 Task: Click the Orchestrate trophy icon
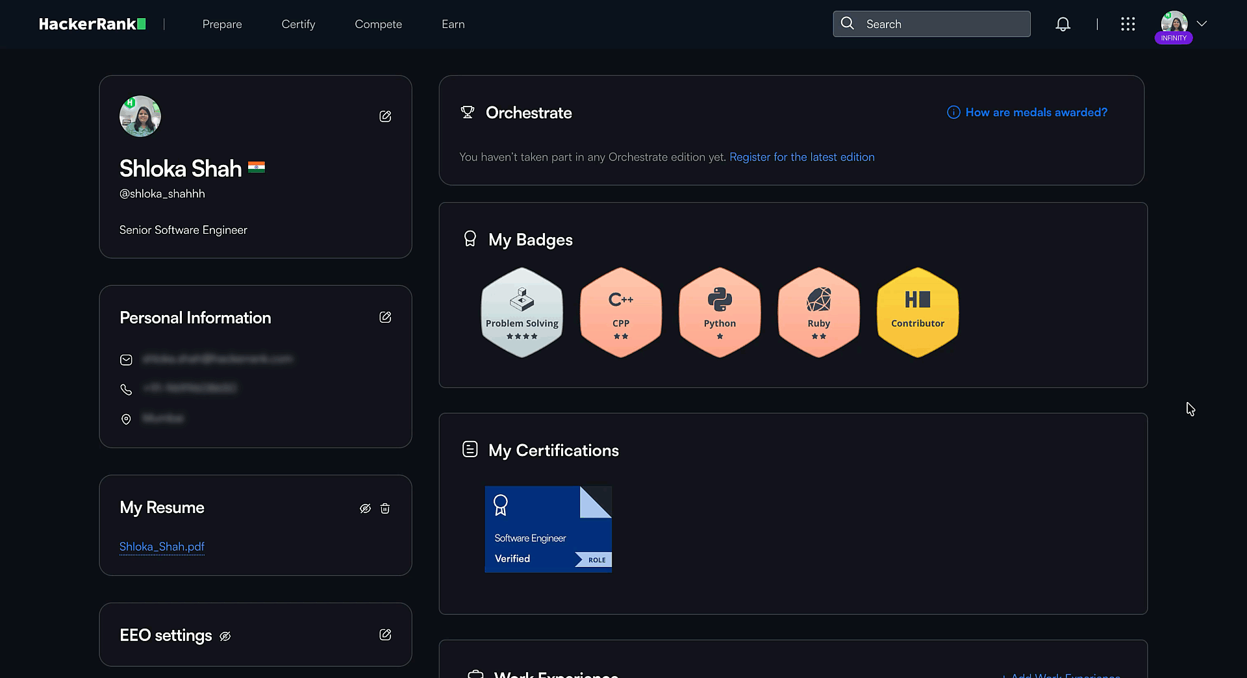point(468,112)
